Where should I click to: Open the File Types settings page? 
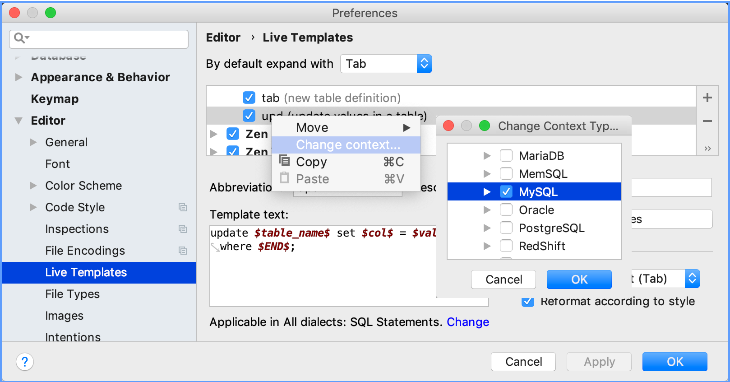(72, 294)
